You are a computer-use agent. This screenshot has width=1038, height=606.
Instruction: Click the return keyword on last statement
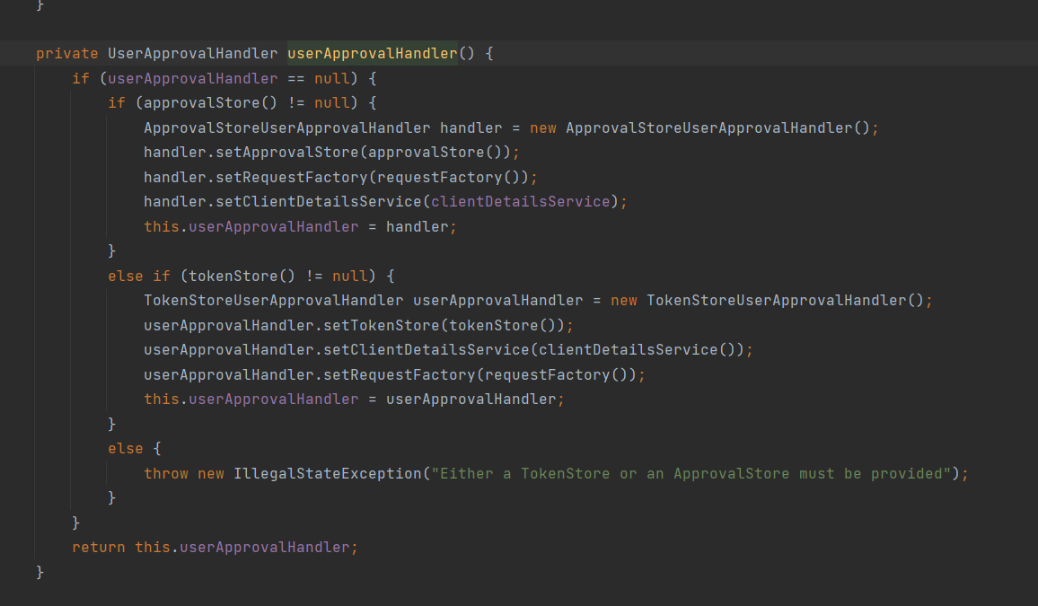(x=99, y=547)
